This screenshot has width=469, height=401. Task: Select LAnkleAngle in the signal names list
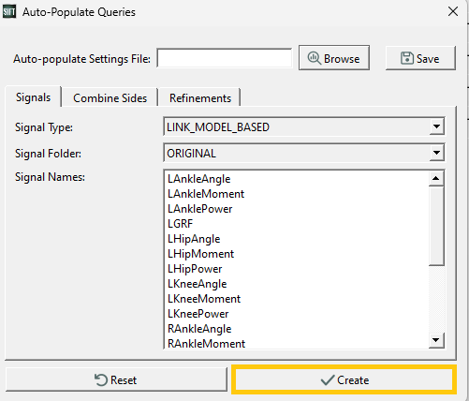point(198,179)
